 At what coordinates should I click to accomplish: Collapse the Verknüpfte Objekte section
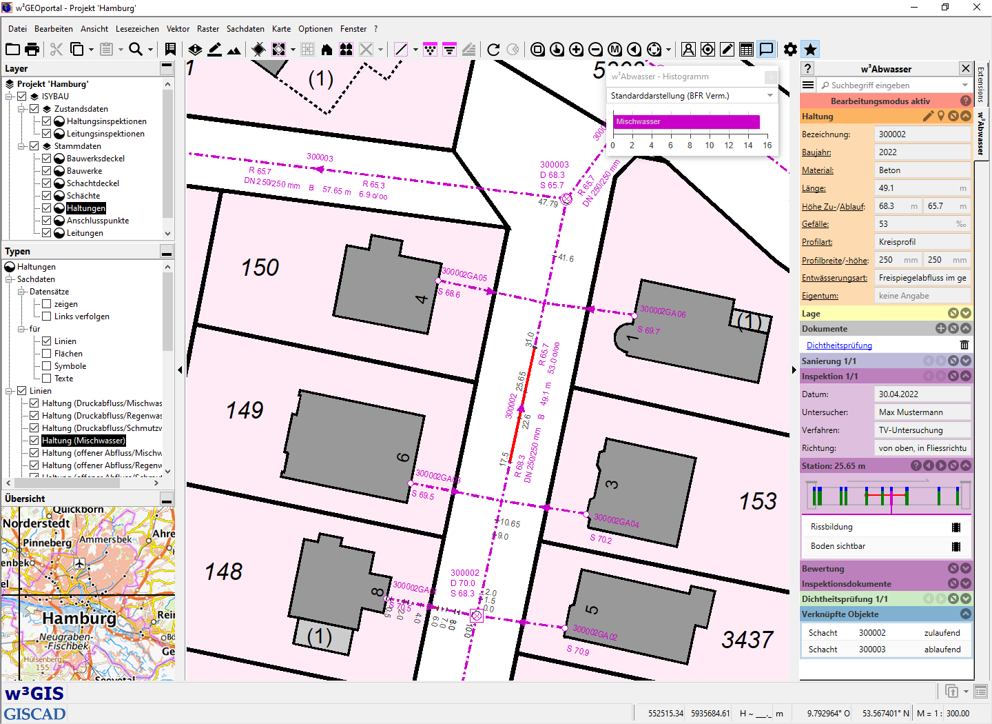966,614
